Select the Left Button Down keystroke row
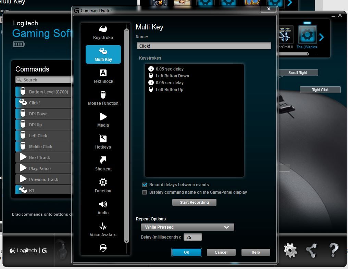 tap(169, 76)
